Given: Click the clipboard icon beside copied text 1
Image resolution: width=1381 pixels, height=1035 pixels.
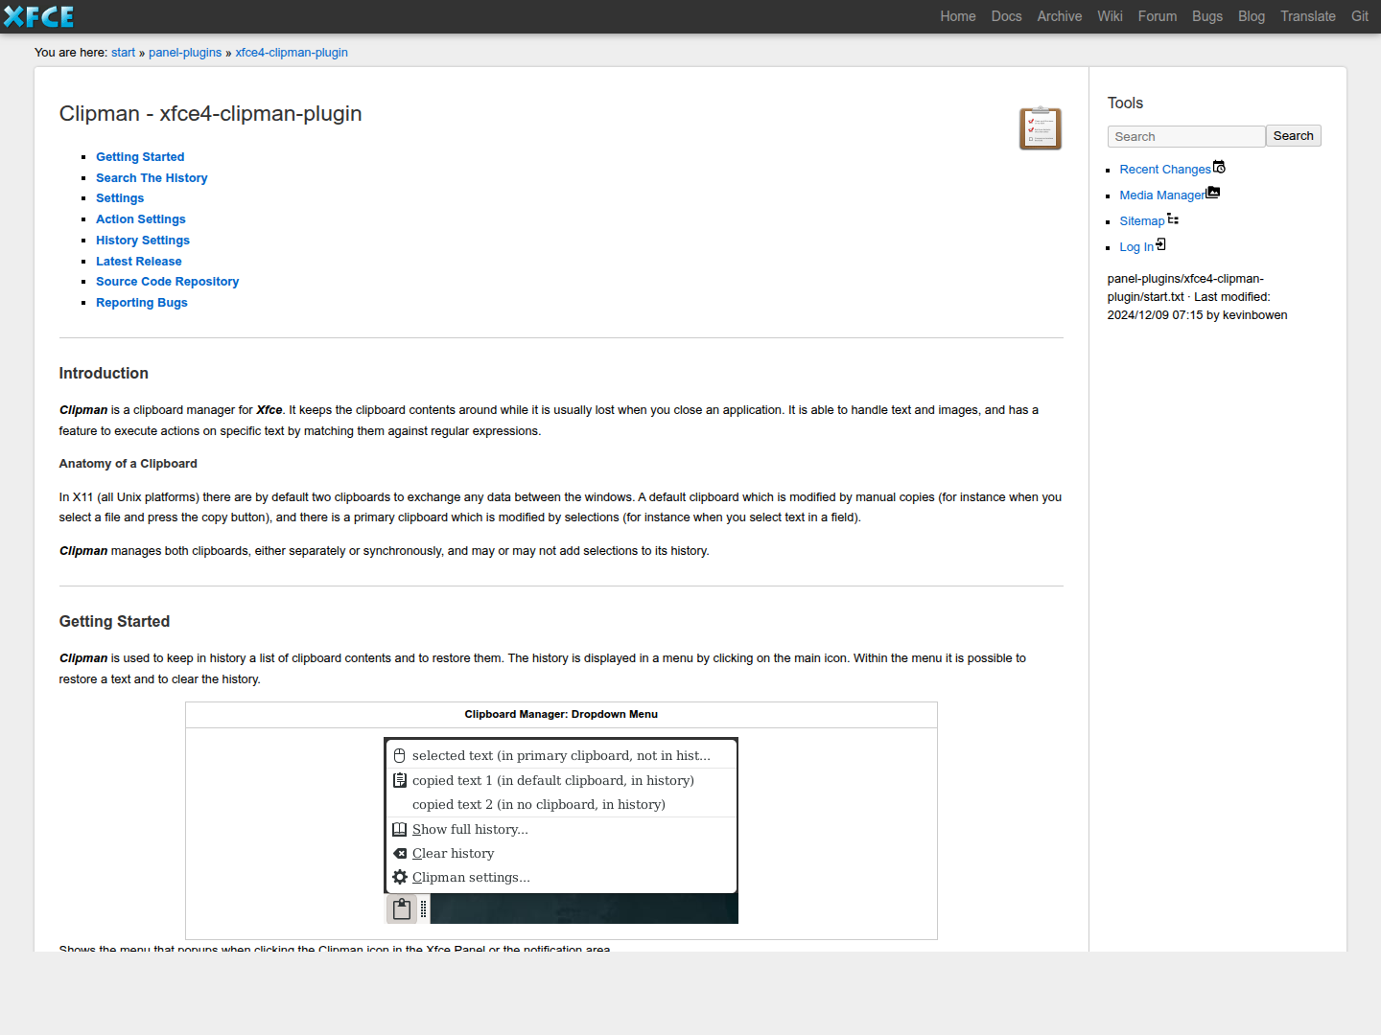Looking at the screenshot, I should pyautogui.click(x=400, y=780).
